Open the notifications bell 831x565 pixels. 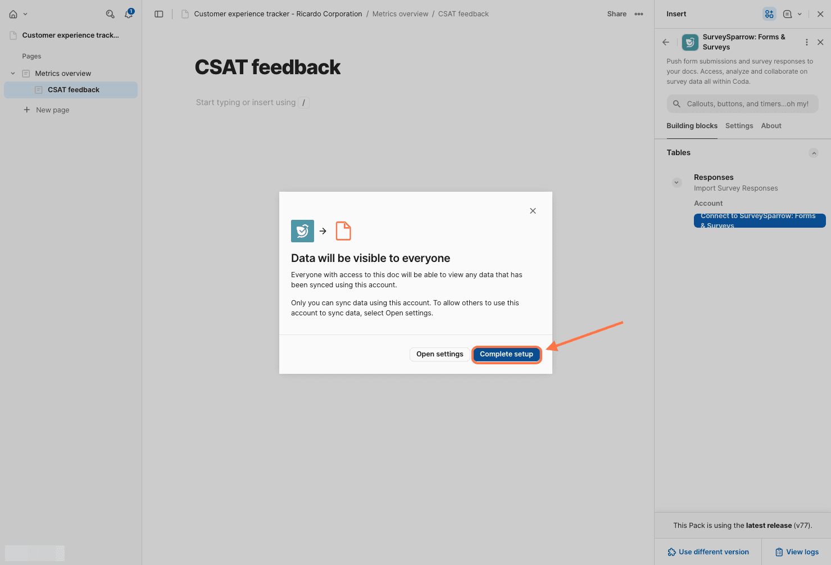(129, 14)
